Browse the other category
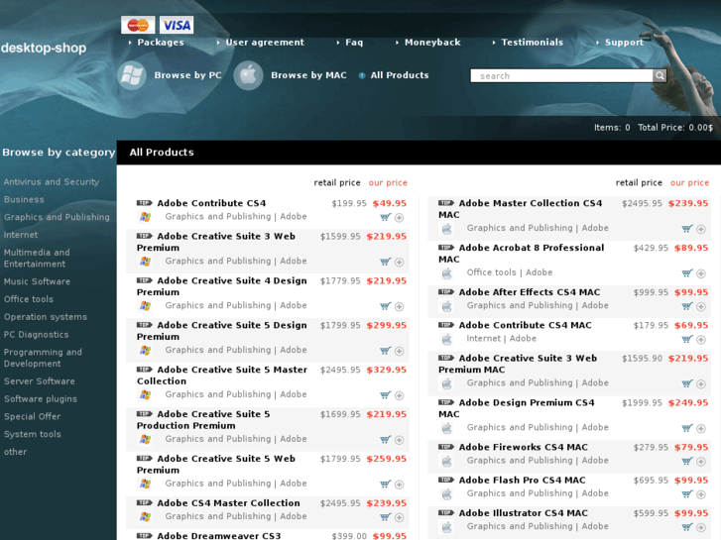This screenshot has width=721, height=540. (x=15, y=452)
